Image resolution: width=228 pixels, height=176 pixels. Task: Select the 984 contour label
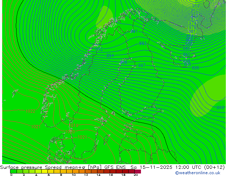pyautogui.click(x=190, y=36)
